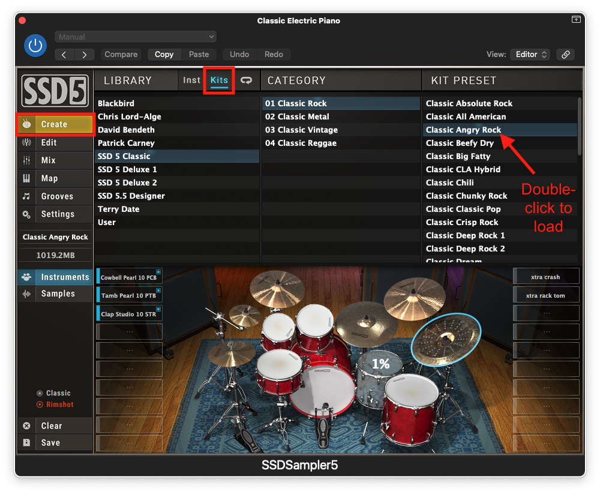Toggle the Clap Studio slot indicator
The image size is (600, 494).
158,309
